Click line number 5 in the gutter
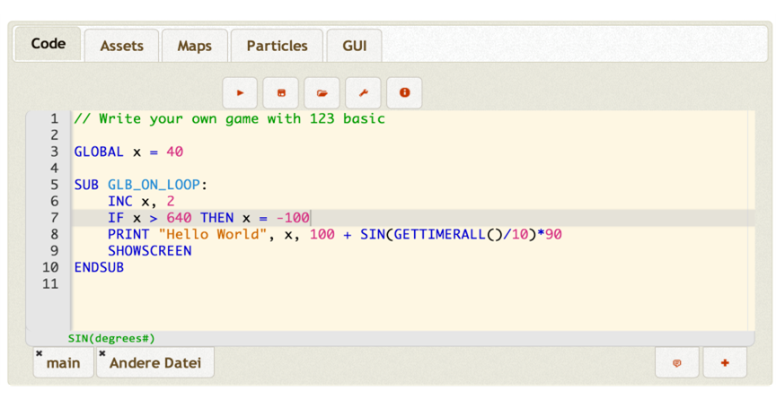The width and height of the screenshot is (776, 399). [x=54, y=185]
